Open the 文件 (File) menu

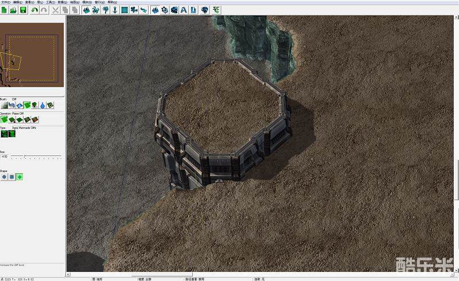coord(5,2)
